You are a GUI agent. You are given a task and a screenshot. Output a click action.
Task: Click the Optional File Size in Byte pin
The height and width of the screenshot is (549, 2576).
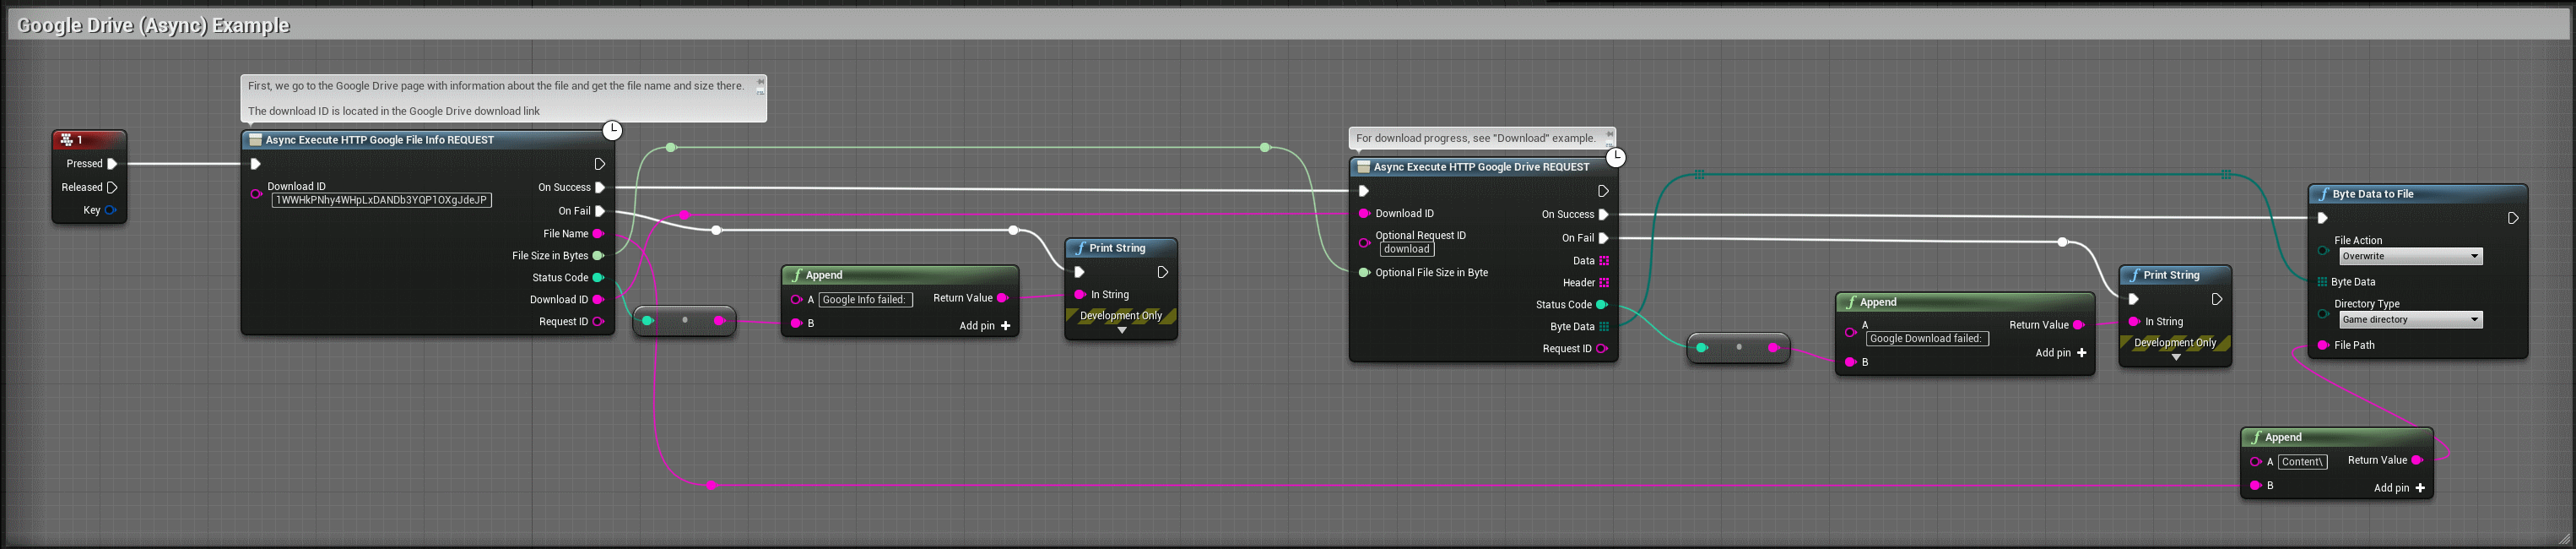click(1364, 272)
